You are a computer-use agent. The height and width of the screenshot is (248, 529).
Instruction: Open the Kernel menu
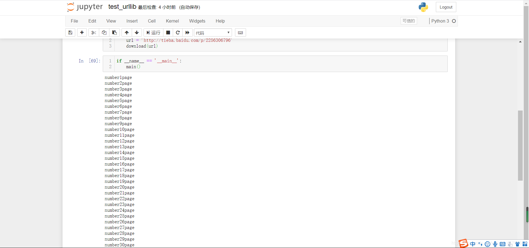point(172,21)
